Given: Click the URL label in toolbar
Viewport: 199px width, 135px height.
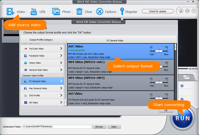Looking at the screenshot, I should pyautogui.click(x=43, y=12).
